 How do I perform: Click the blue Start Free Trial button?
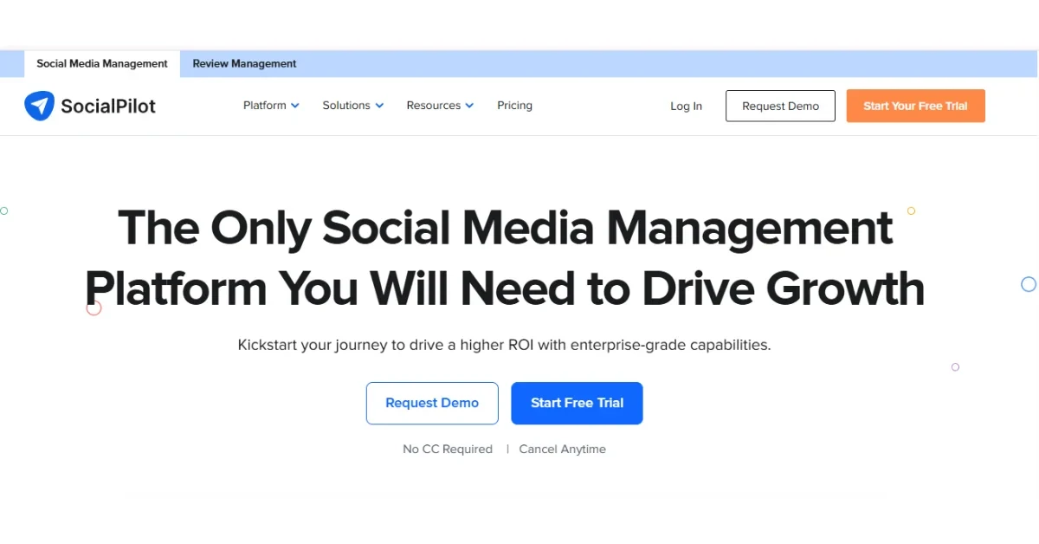point(577,403)
